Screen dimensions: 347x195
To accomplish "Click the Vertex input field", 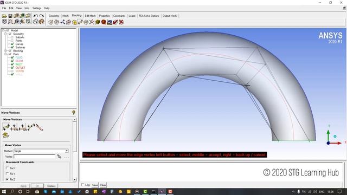I will (34, 157).
